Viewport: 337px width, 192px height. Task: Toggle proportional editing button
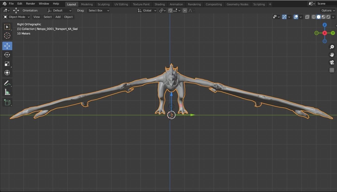(185, 10)
